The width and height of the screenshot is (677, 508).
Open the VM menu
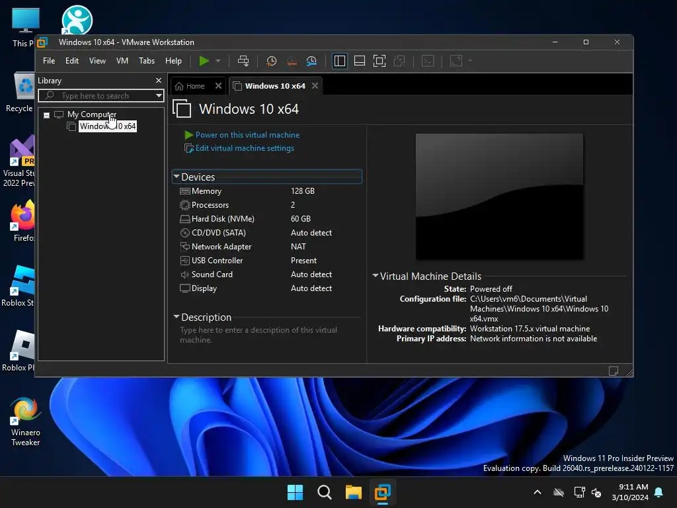(x=122, y=61)
